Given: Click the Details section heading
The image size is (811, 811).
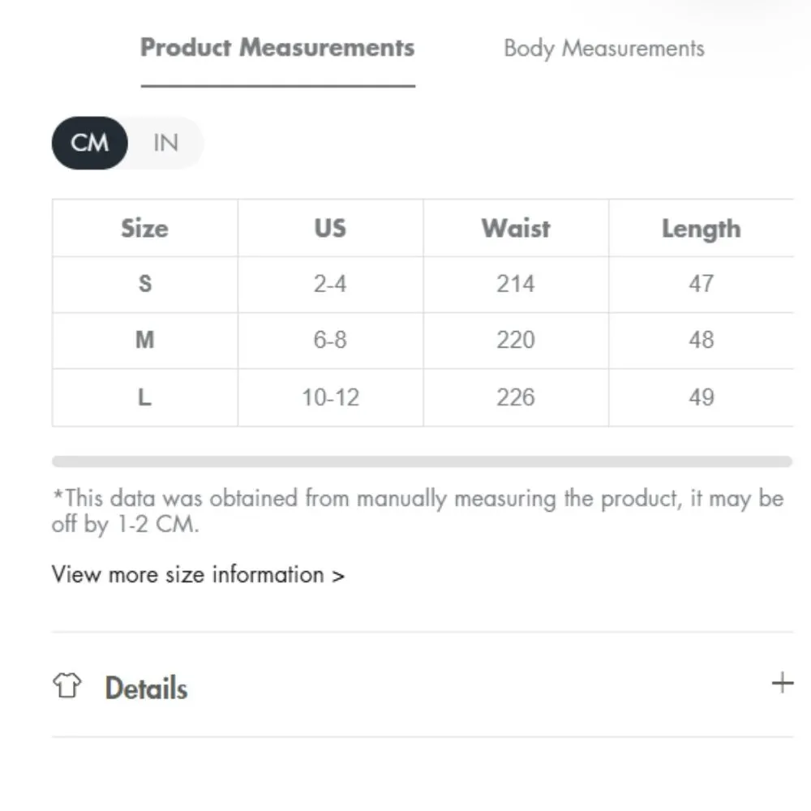Looking at the screenshot, I should [x=146, y=688].
